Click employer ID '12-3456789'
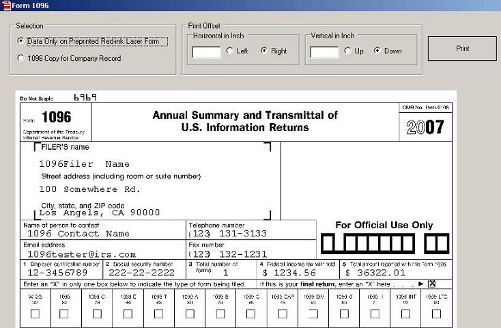Viewport: 501px width, 328px height. coord(57,273)
